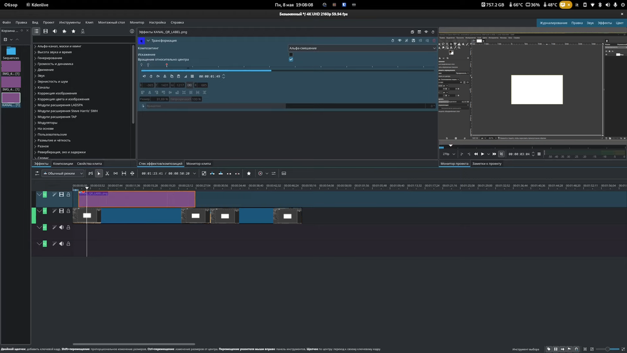This screenshot has height=353, width=627.
Task: Open the Обзор activities overview
Action: click(x=11, y=5)
